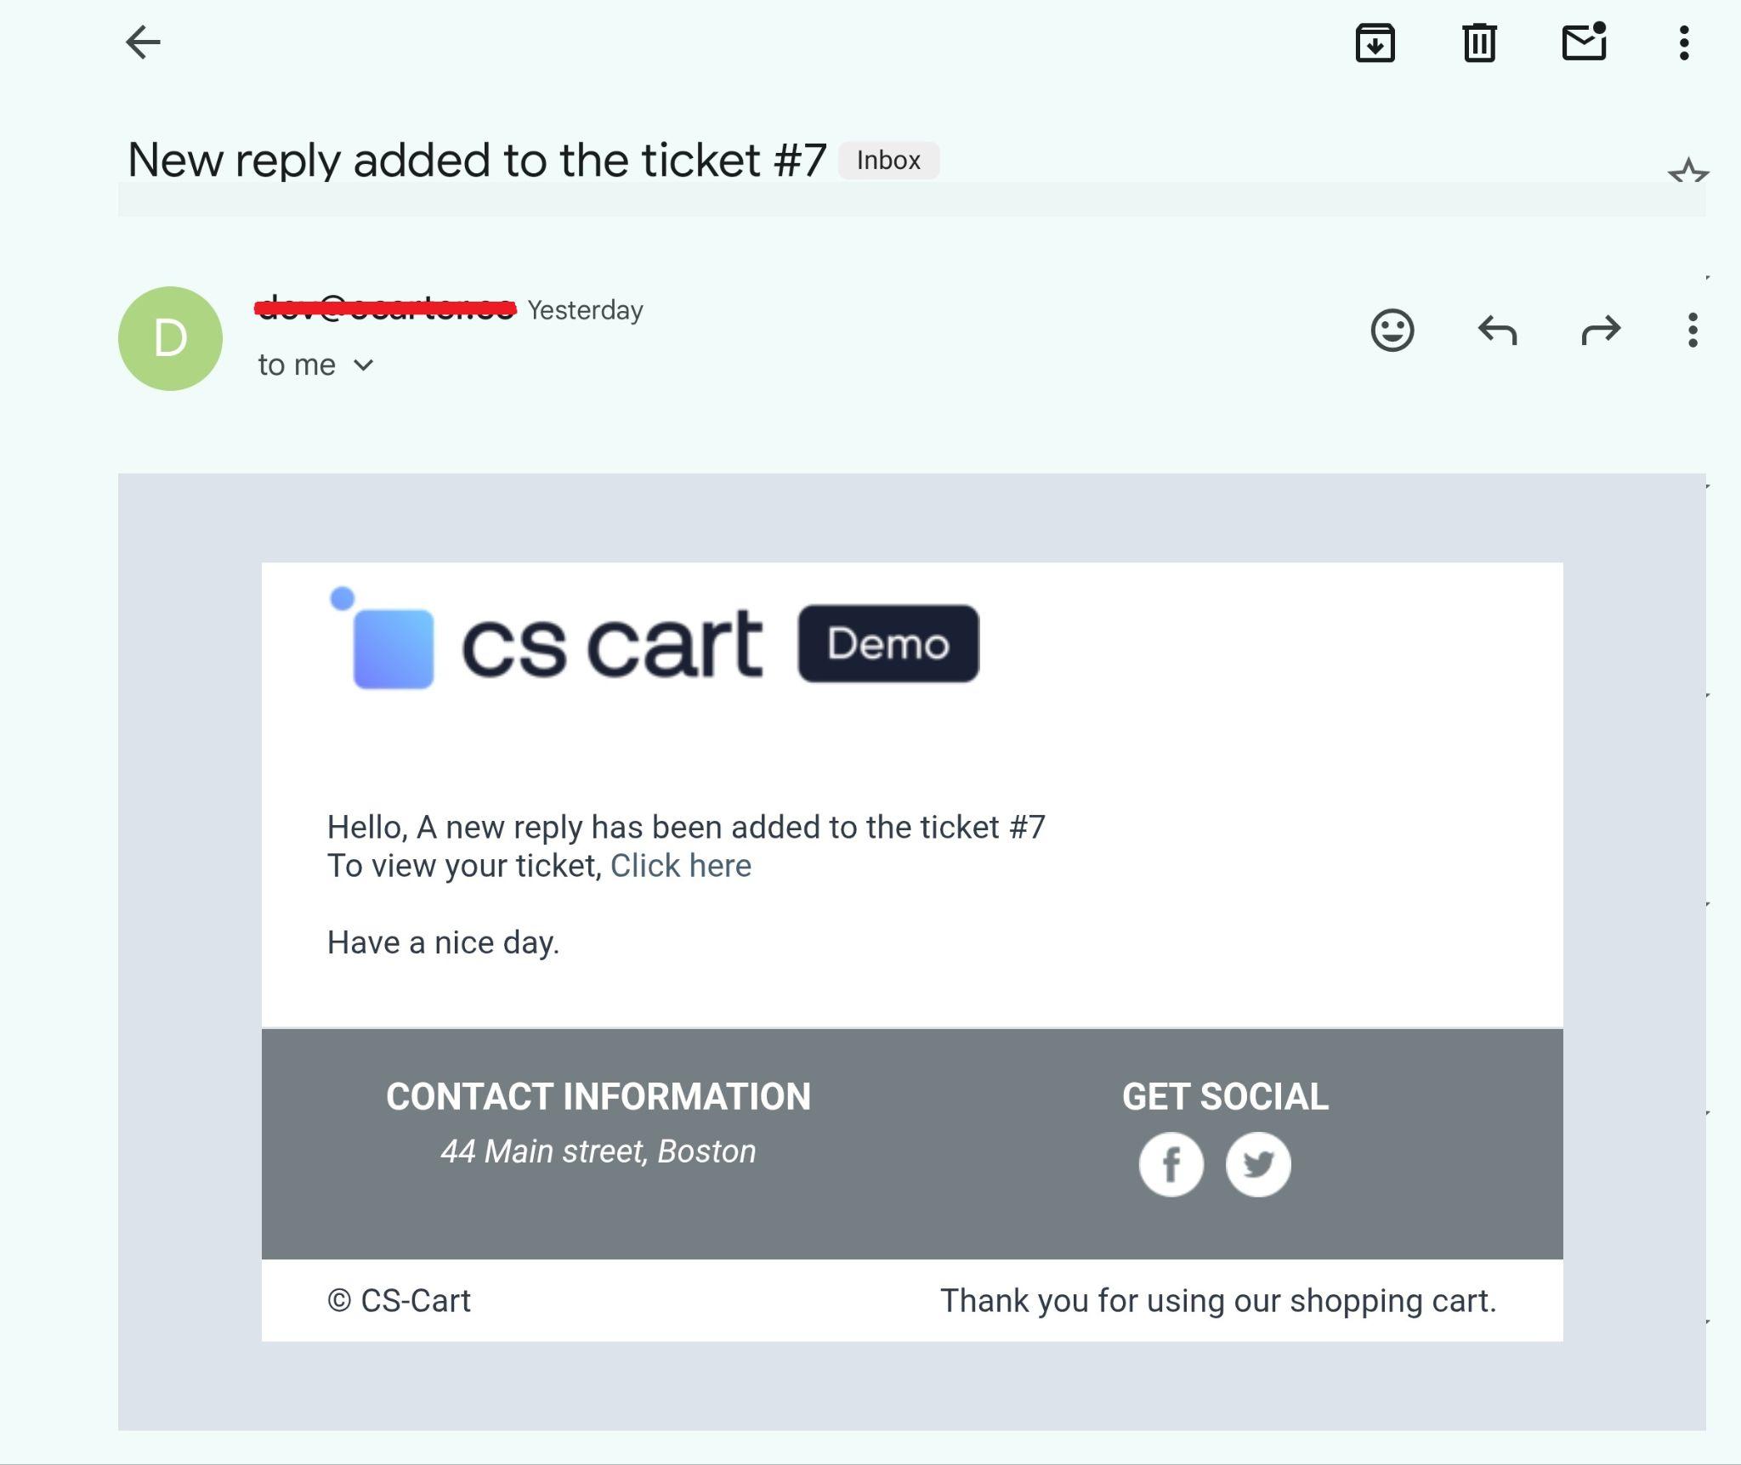Open the message three-dot options menu
The image size is (1741, 1465).
[x=1693, y=330]
